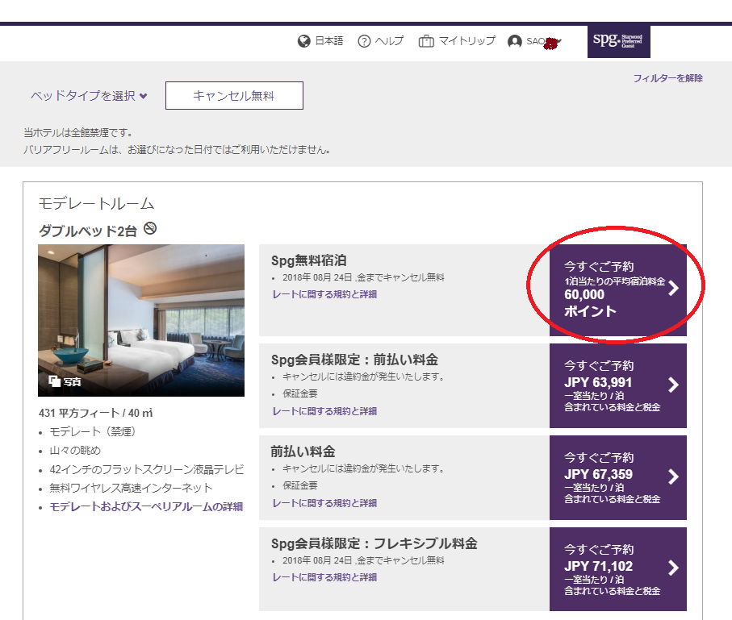The image size is (732, 620).
Task: Click the arrow on 60,000 points booking
Action: click(673, 289)
